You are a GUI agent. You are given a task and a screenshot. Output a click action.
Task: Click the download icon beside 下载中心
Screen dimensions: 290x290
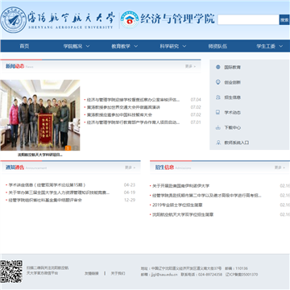click(218, 127)
